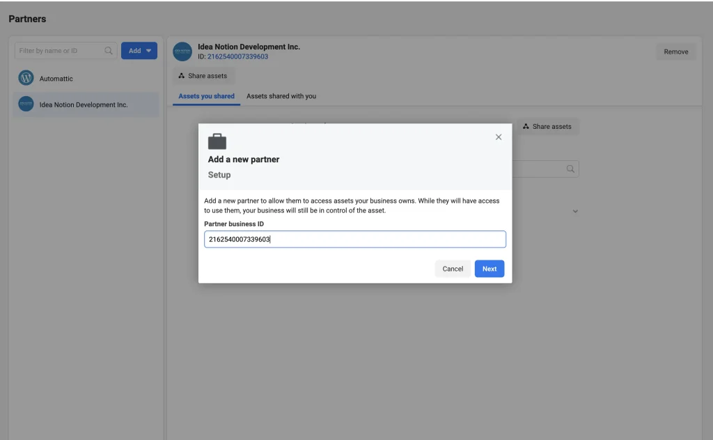Click Share assets button right of the dialog

(x=547, y=127)
